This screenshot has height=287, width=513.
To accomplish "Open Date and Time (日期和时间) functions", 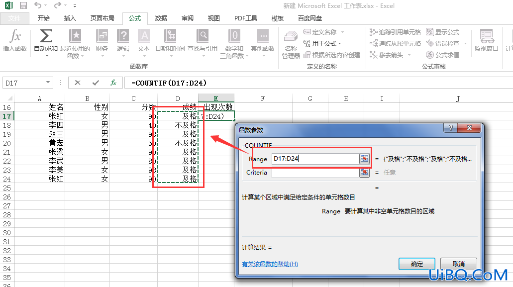I will 170,36.
